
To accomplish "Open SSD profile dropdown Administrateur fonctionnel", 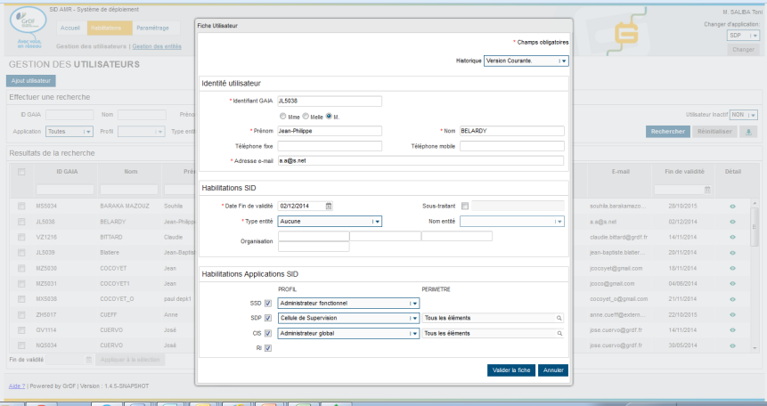I will pos(348,304).
